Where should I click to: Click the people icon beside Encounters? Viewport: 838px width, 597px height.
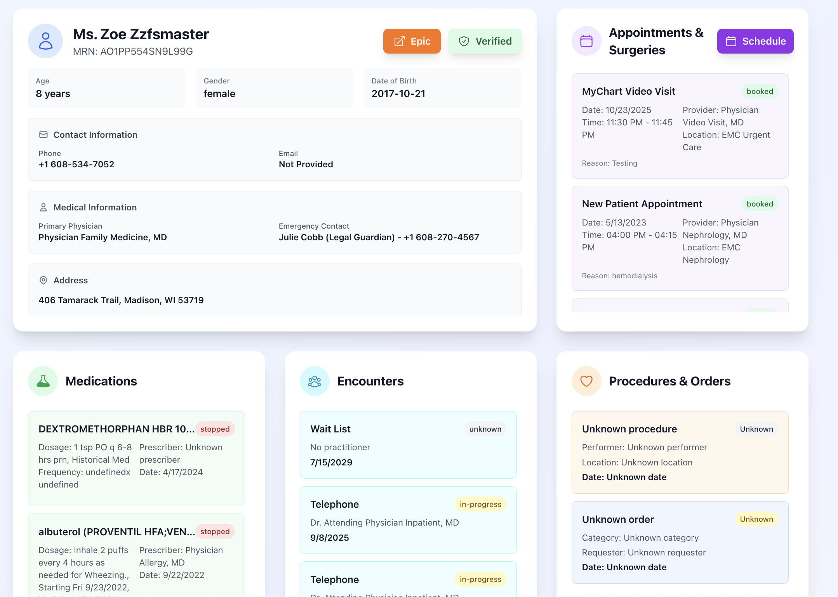[x=315, y=381]
